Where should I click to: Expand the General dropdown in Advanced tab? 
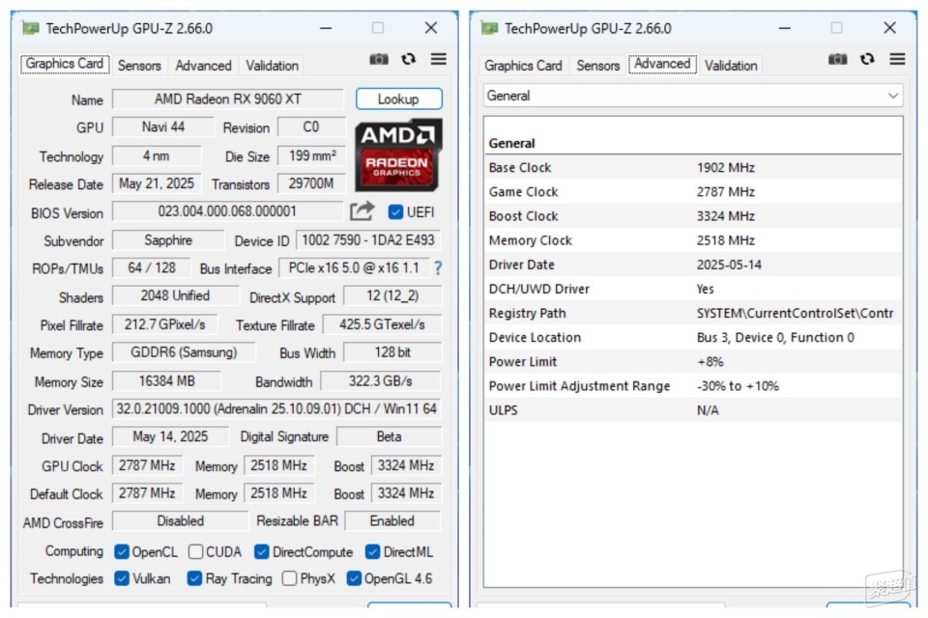693,96
